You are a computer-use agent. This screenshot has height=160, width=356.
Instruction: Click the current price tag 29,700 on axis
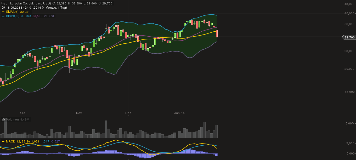[x=349, y=37]
